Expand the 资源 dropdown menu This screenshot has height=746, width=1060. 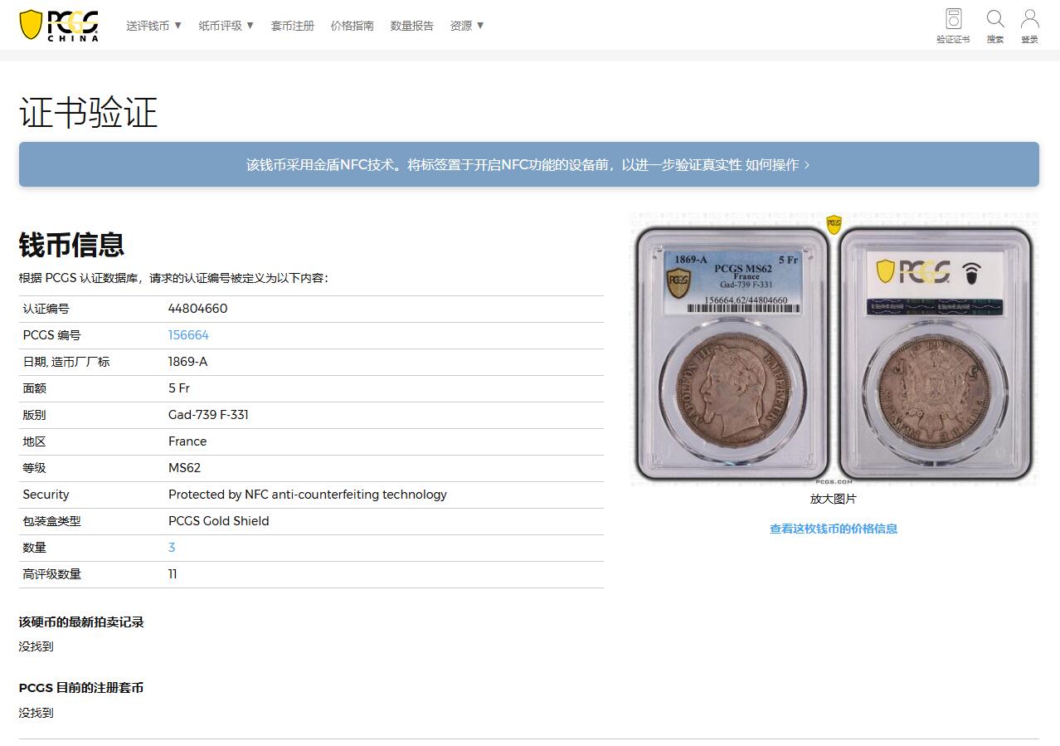tap(467, 26)
